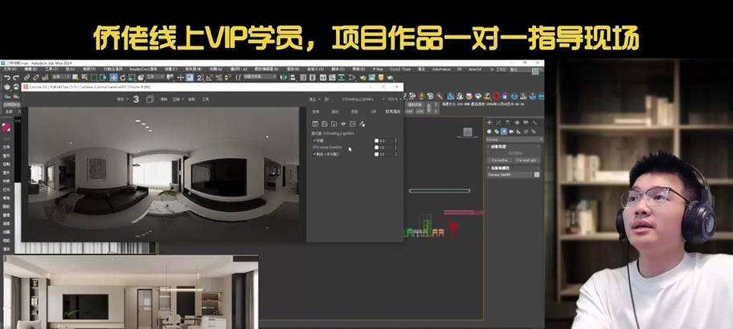Viewport: 733px width, 329px height.
Task: Toggle the Percent Snap icon
Action: 219,78
